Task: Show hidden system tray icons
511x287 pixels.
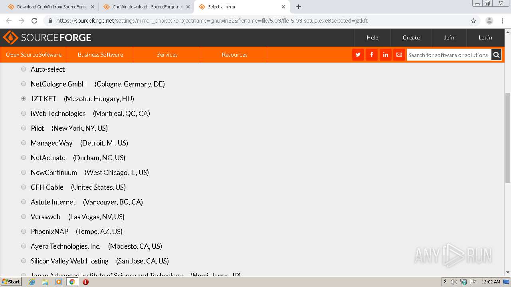Action: (445, 282)
